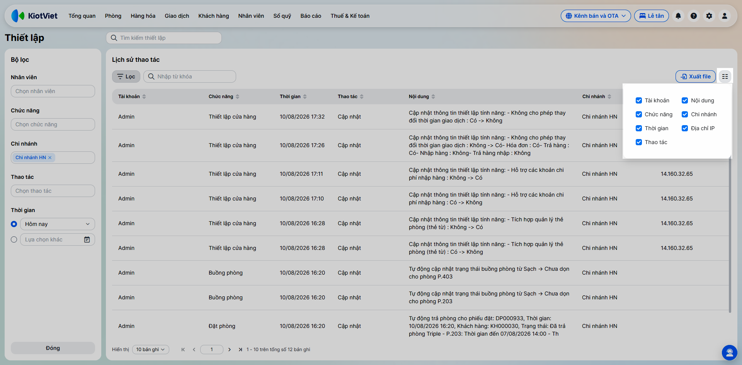Go to first page of records
This screenshot has height=365, width=742.
coord(183,350)
